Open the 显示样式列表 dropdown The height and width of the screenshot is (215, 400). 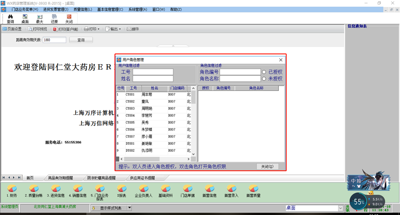click(129, 208)
